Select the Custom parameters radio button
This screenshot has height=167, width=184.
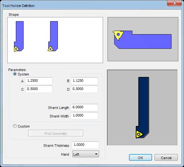15,126
